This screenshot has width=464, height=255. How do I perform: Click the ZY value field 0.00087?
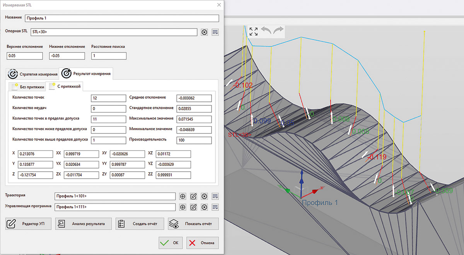click(127, 175)
